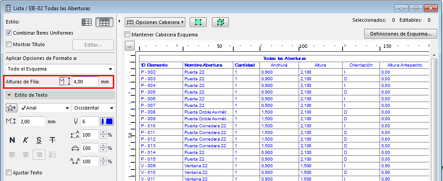443x181 pixels.
Task: Click the schedule window icon in title bar
Action: (x=8, y=8)
